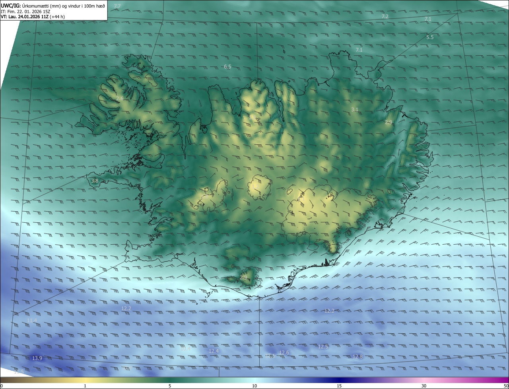Click the 7.7 value label on the map
509x389 pixels.
pyautogui.click(x=117, y=6)
